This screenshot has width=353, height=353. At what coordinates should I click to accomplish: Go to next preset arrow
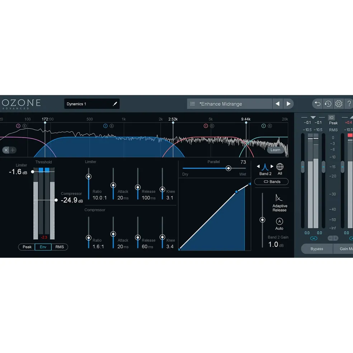tap(288, 104)
